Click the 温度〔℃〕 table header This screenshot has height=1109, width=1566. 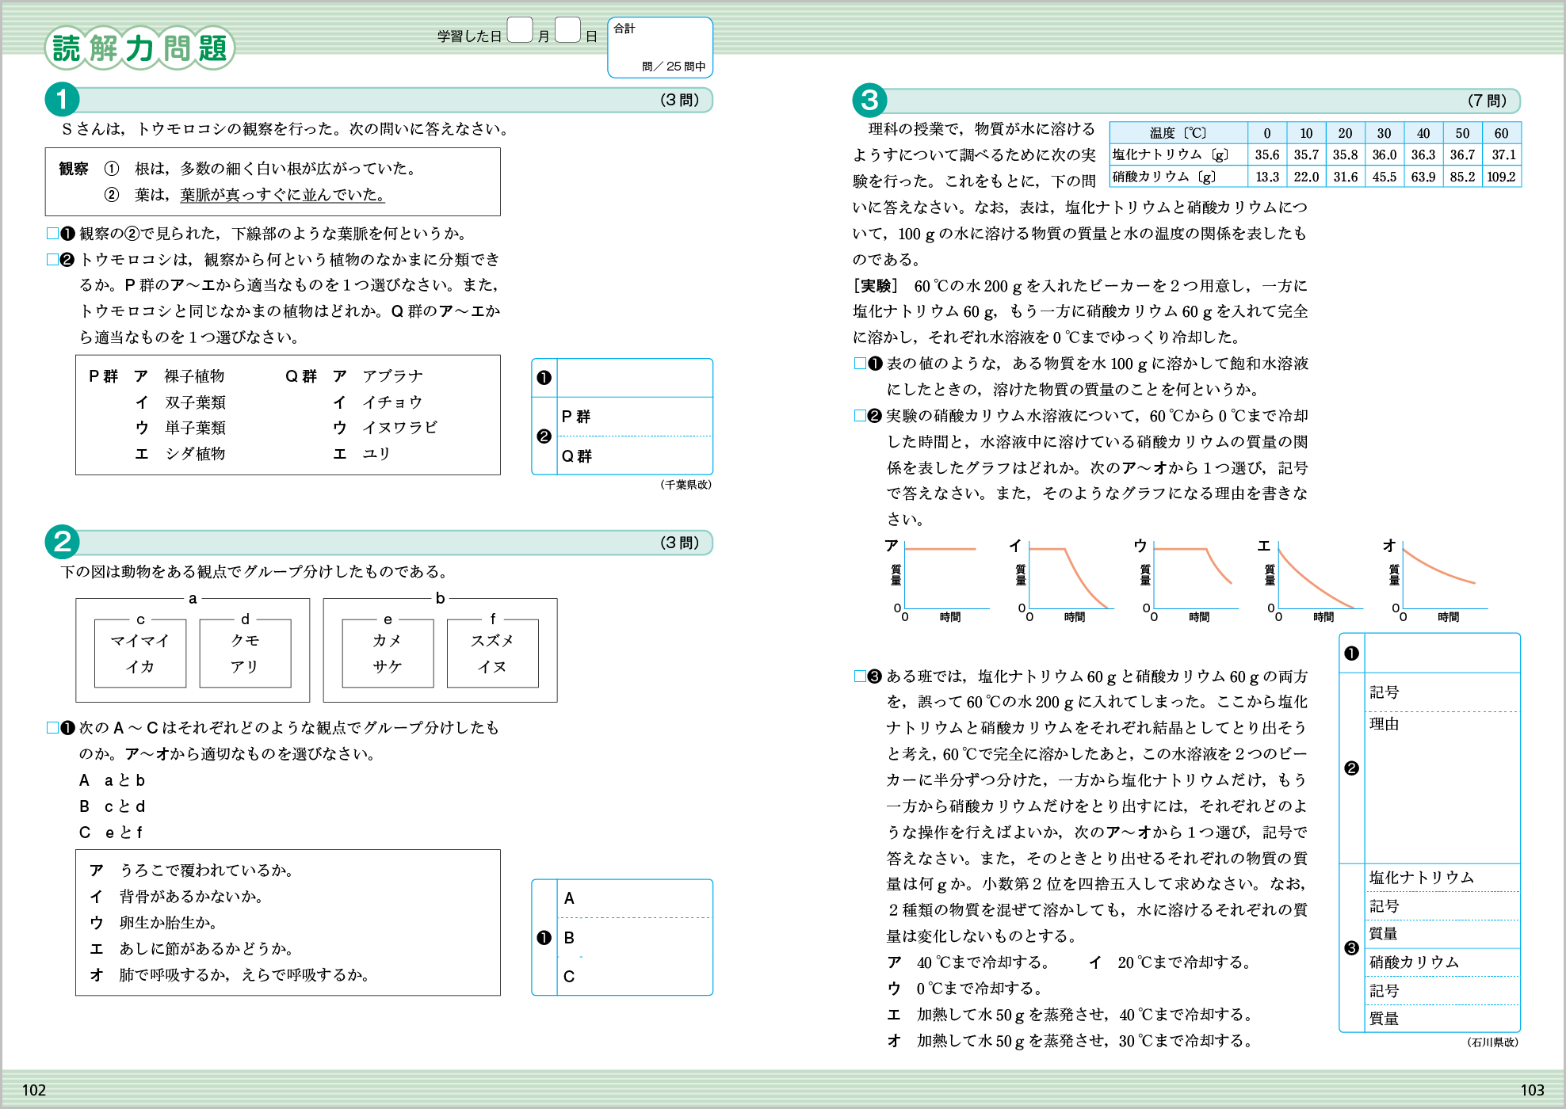tap(1178, 133)
